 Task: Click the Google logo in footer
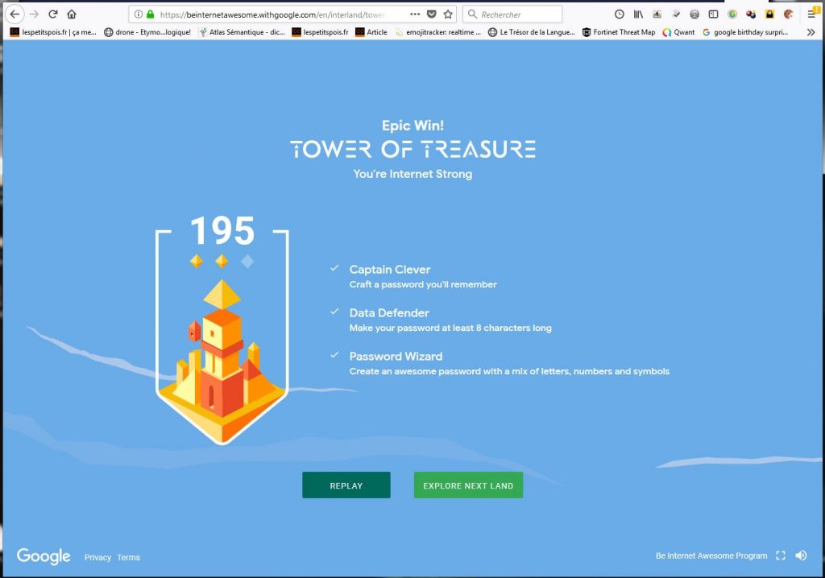pyautogui.click(x=44, y=556)
